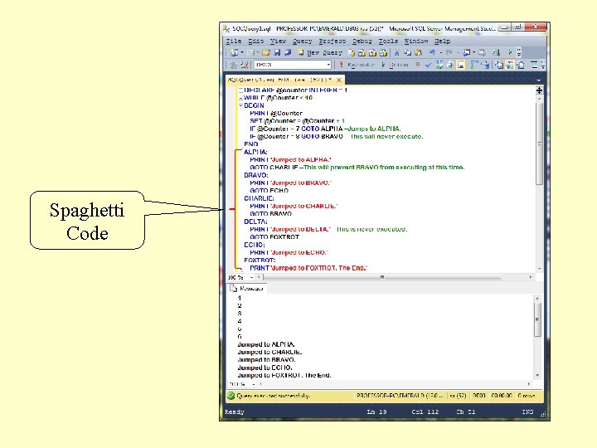Select the Messages results tab

[x=249, y=288]
